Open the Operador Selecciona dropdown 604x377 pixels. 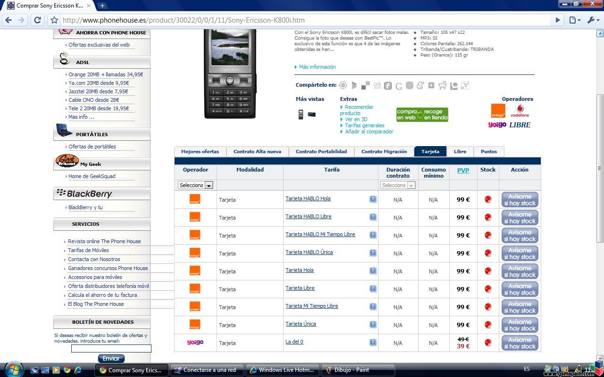[x=195, y=185]
